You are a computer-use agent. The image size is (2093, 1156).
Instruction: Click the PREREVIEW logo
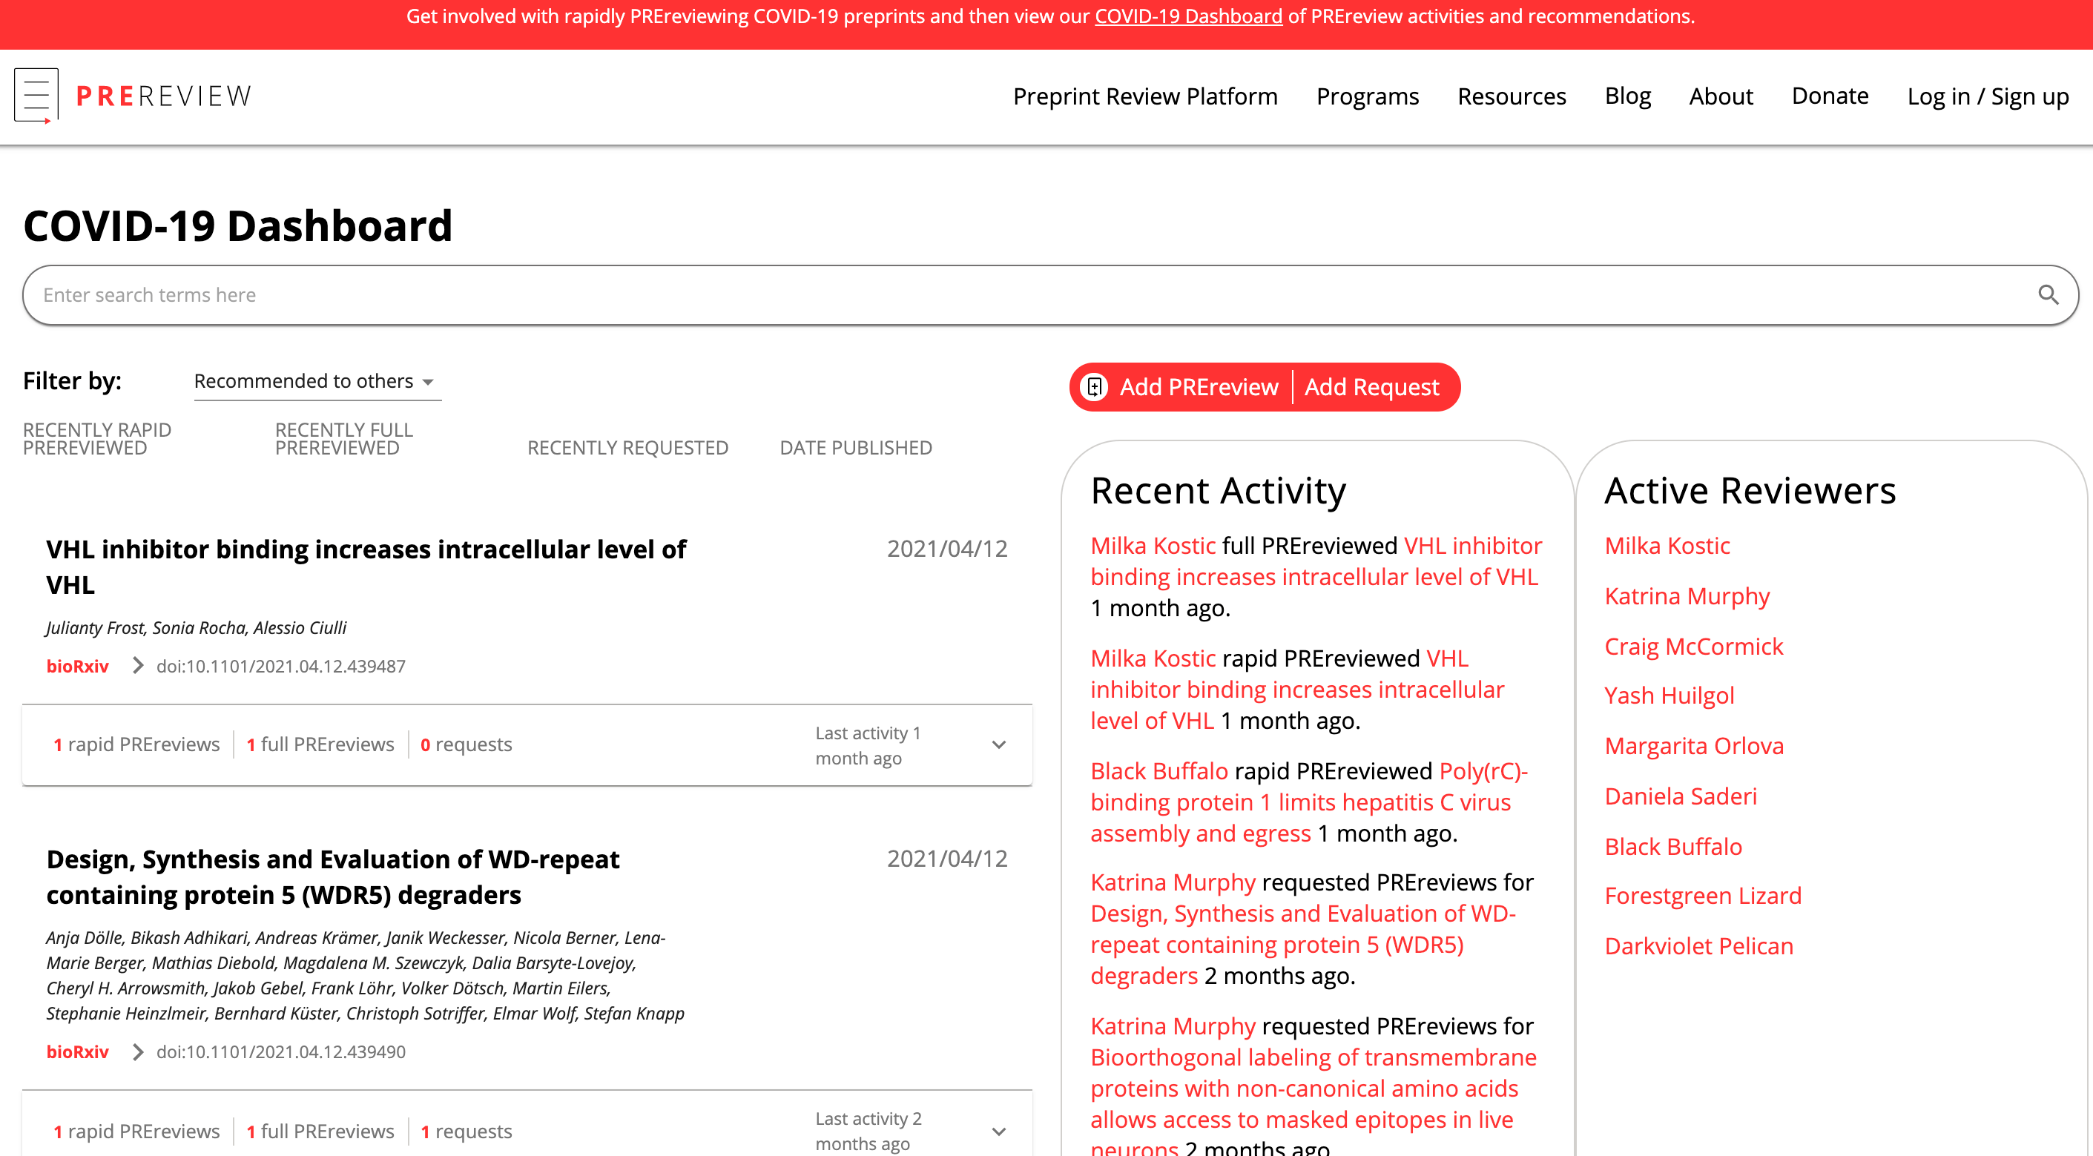click(163, 96)
